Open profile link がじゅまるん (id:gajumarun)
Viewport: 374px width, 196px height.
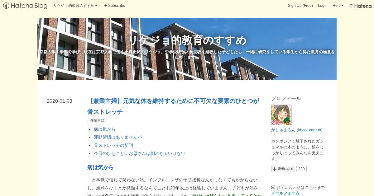297,130
